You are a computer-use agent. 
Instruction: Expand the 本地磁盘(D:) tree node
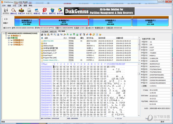tap(9, 40)
